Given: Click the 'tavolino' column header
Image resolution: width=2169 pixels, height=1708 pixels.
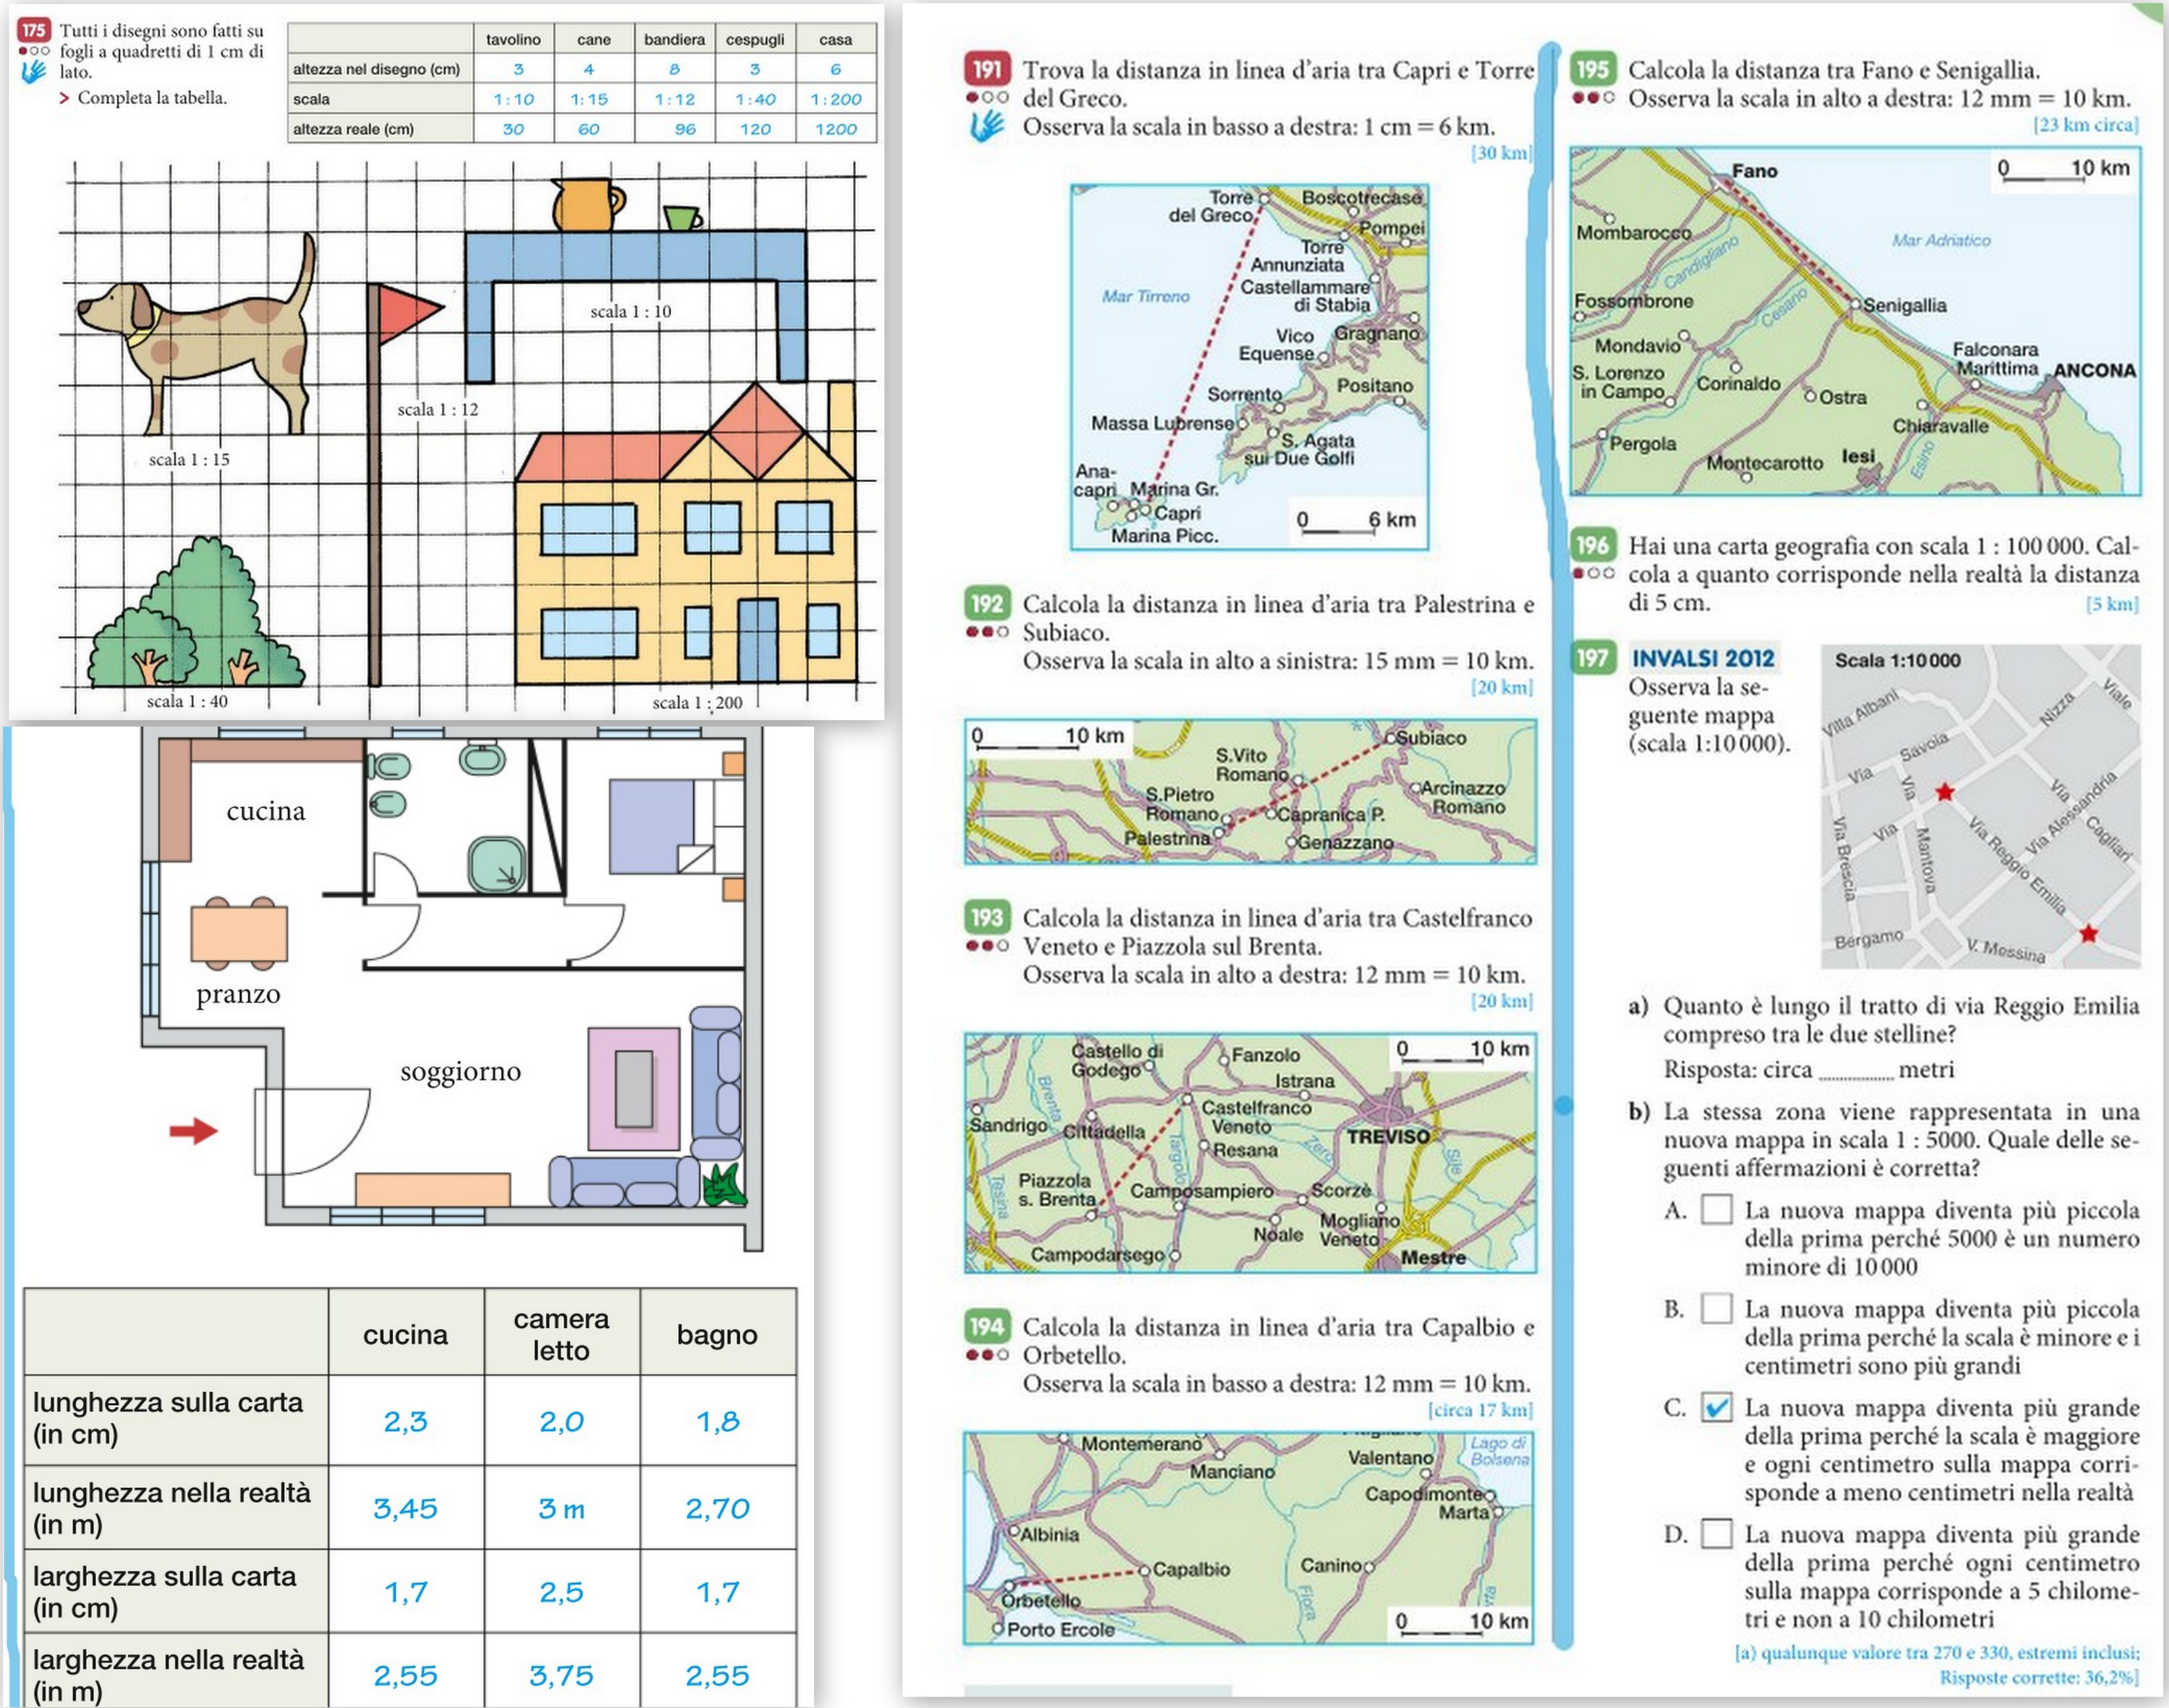Looking at the screenshot, I should [x=513, y=39].
